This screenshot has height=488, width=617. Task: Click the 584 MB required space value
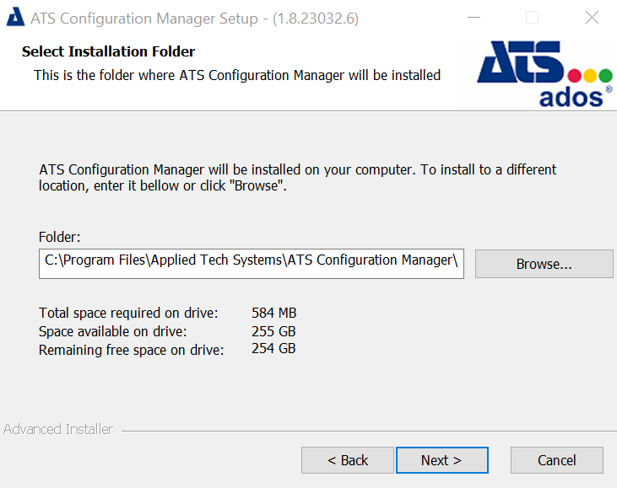(273, 314)
